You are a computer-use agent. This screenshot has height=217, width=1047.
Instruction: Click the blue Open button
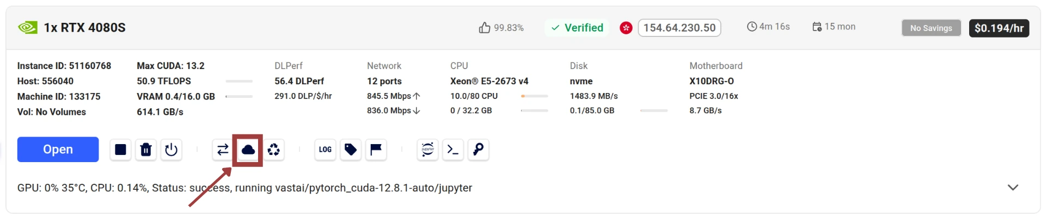click(x=58, y=150)
